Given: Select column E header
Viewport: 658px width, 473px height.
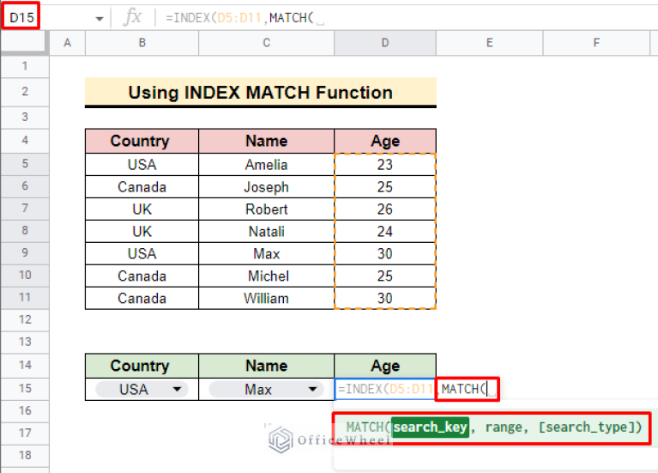Looking at the screenshot, I should [x=489, y=42].
